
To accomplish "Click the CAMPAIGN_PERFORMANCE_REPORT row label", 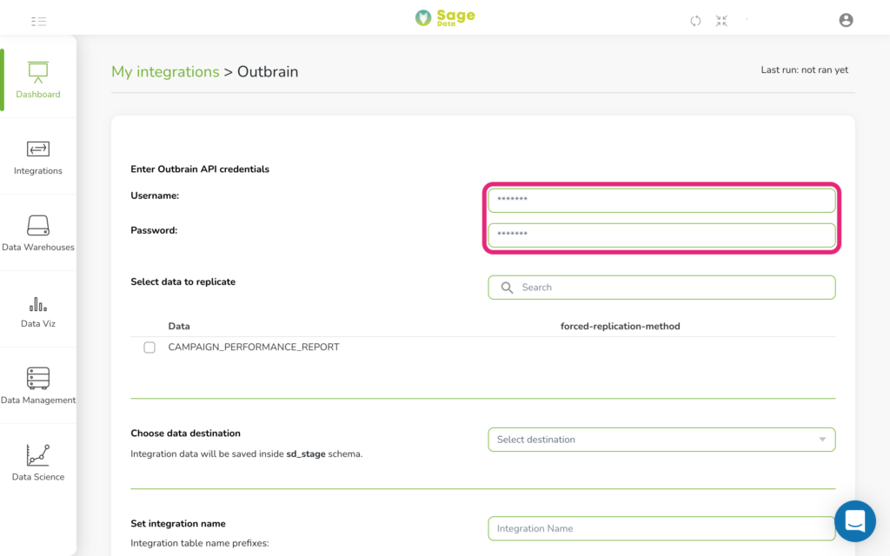I will 254,347.
